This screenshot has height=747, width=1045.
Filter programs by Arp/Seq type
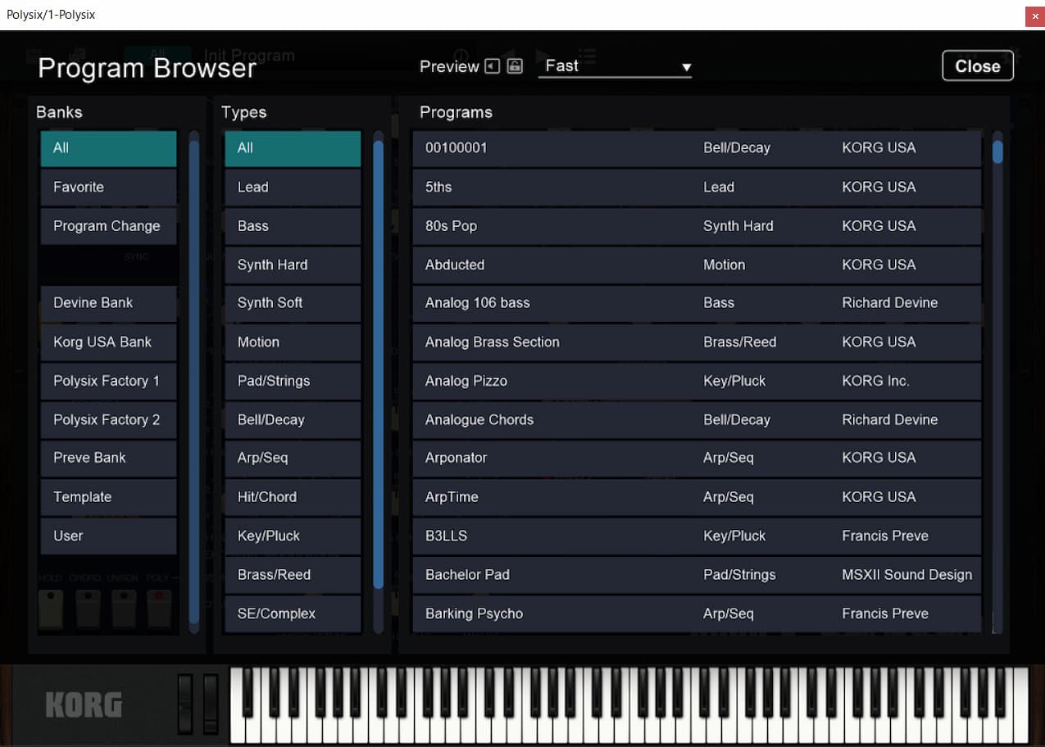[293, 458]
